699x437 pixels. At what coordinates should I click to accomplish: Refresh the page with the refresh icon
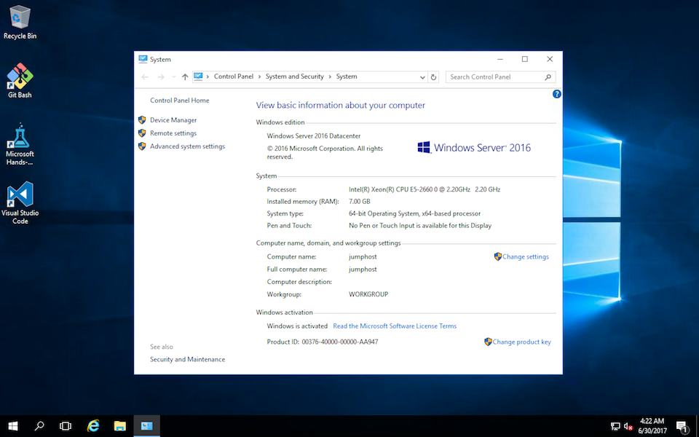pyautogui.click(x=433, y=76)
